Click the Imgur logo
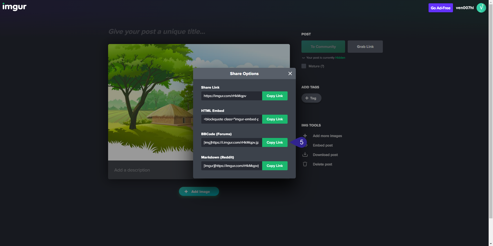 coord(14,7)
